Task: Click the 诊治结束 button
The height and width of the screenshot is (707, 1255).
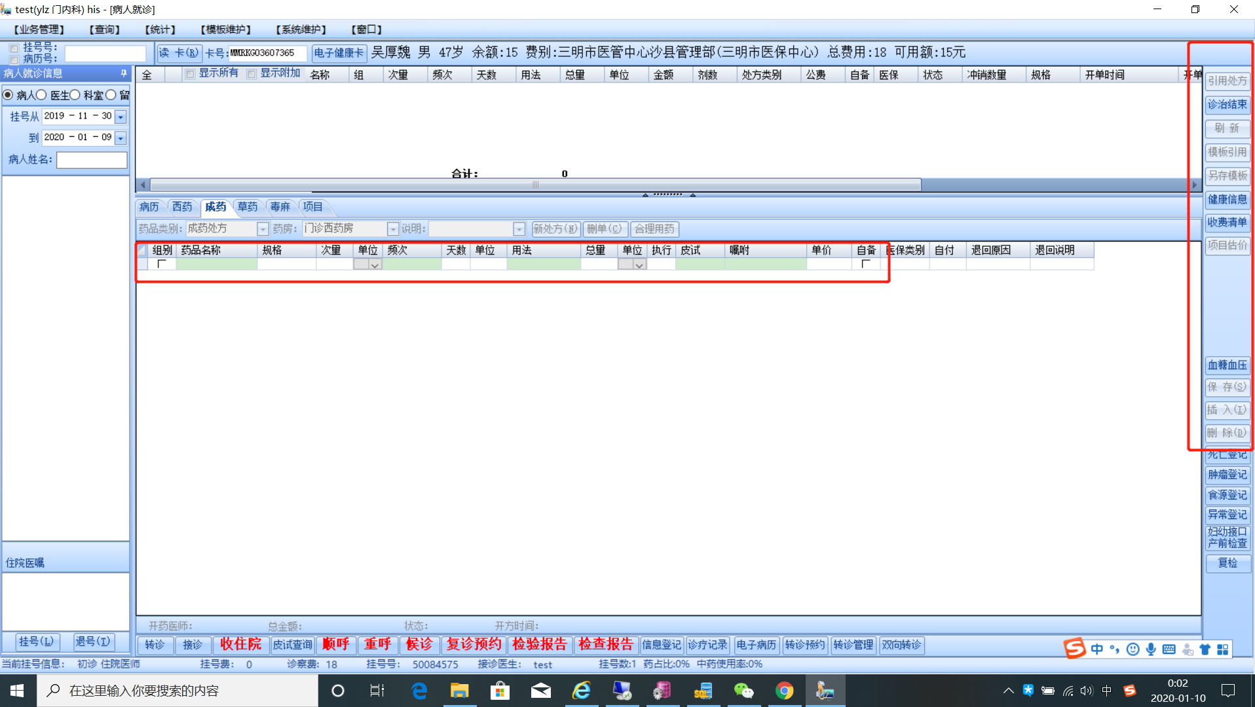Action: coord(1227,105)
